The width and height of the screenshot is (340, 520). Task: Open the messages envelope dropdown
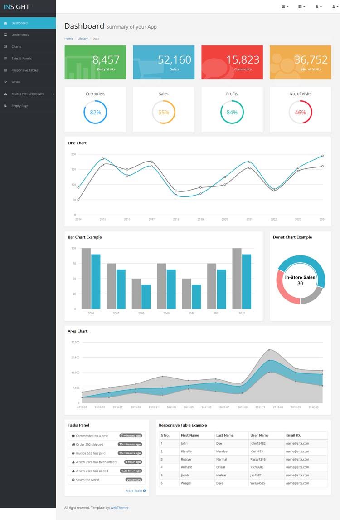(285, 7)
